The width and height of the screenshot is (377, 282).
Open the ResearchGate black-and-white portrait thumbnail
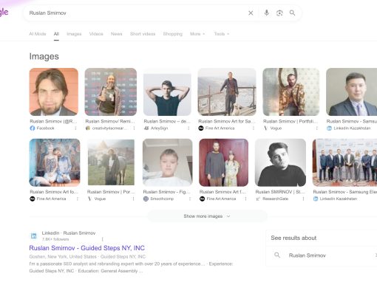pos(280,162)
